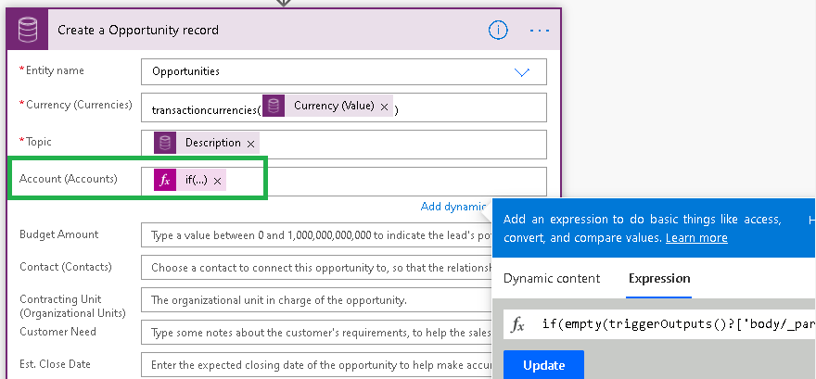Click into the Budget Amount field
The width and height of the screenshot is (816, 379).
pos(315,234)
